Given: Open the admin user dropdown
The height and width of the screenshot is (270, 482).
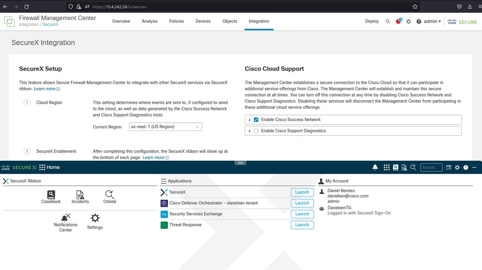Looking at the screenshot, I should coord(432,21).
